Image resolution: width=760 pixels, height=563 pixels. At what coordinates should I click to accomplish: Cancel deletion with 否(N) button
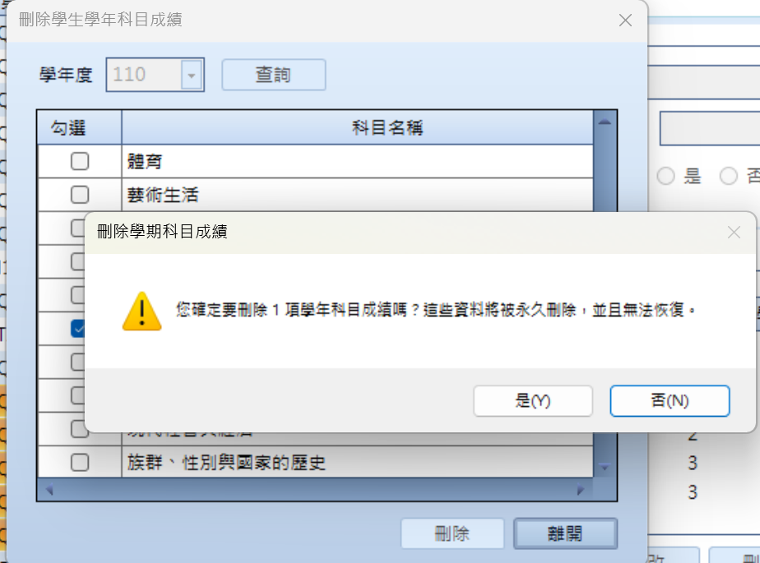670,401
